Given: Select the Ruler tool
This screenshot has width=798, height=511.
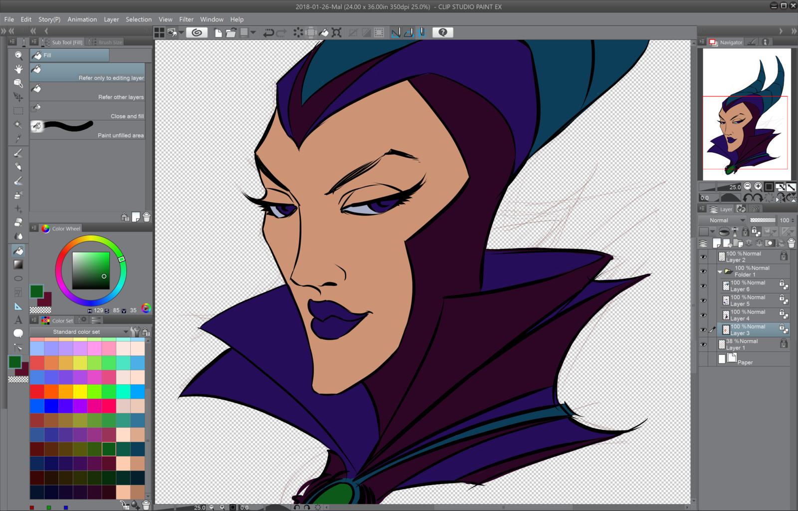Looking at the screenshot, I should pos(18,306).
